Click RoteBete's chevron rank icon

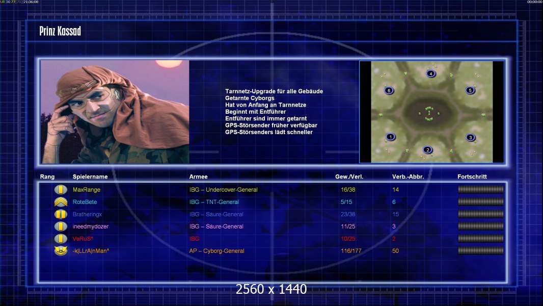(x=61, y=201)
